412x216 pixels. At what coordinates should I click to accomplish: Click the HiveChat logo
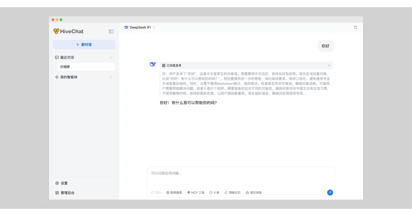(68, 31)
